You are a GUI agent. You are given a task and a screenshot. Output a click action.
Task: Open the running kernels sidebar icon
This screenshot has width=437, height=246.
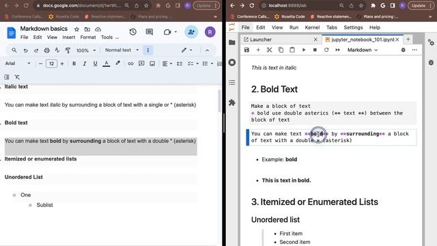[232, 62]
